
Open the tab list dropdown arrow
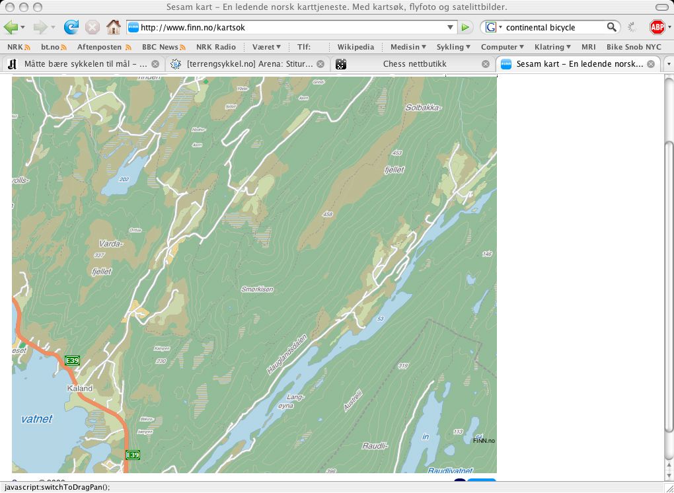[668, 64]
